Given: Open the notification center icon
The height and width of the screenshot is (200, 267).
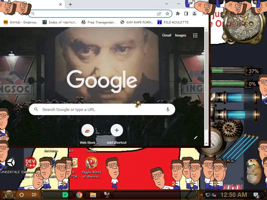Looking at the screenshot, I should click(256, 195).
